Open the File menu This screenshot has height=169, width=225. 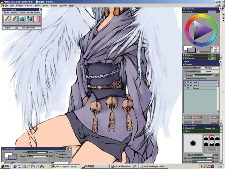(x=7, y=6)
